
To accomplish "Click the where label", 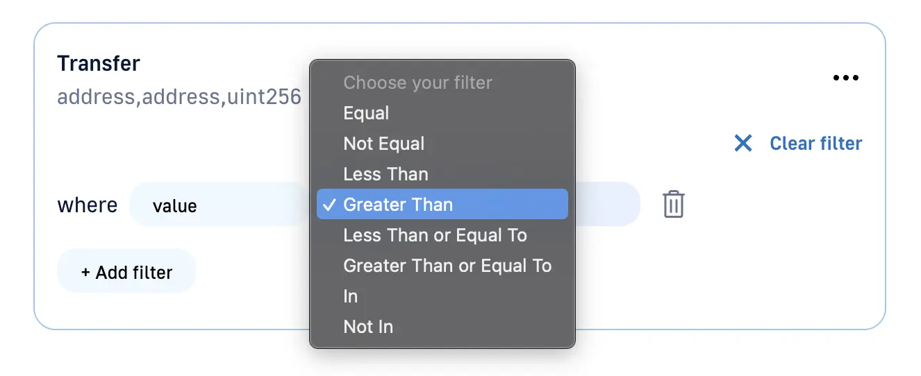I will [87, 205].
